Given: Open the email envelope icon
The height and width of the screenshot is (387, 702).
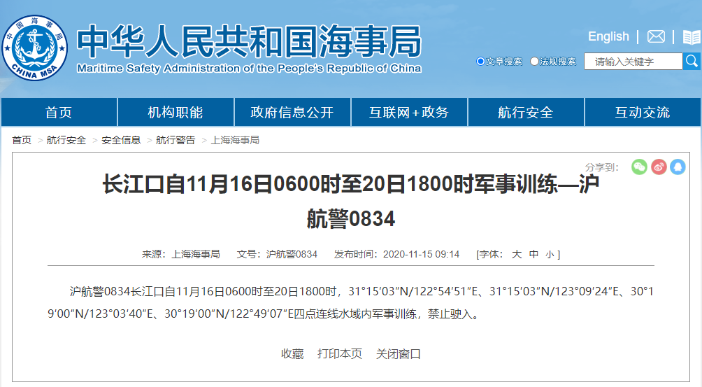Looking at the screenshot, I should tap(656, 36).
